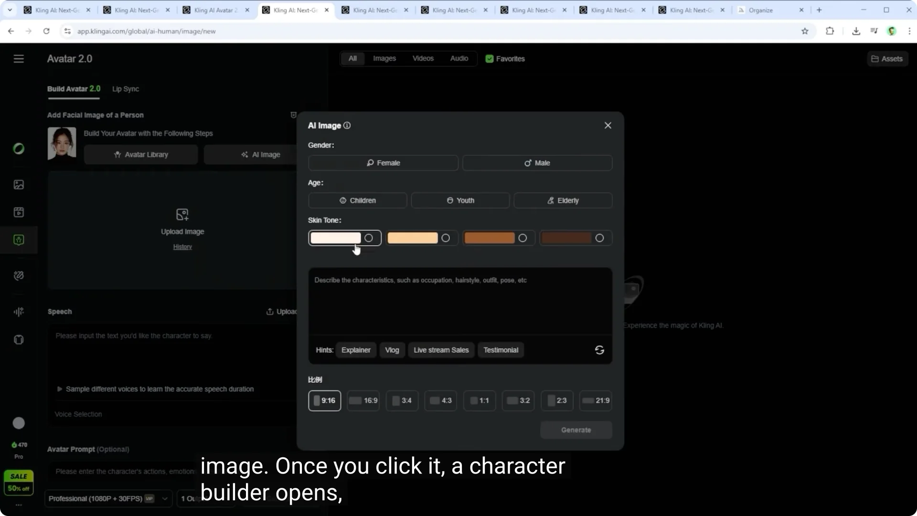
Task: Click the gray user profile avatar circle
Action: tap(19, 423)
